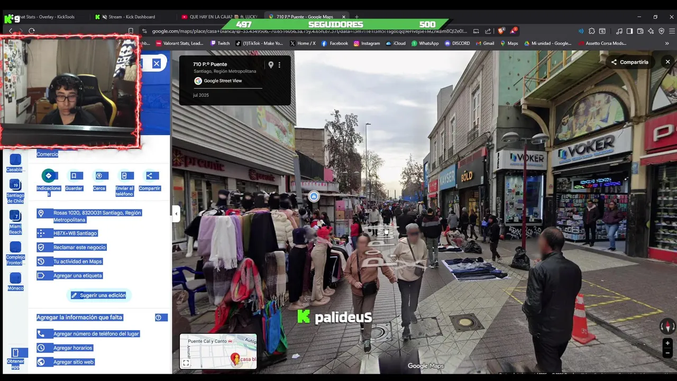Open Casabla... recent item in sidebar
677x381 pixels.
click(x=15, y=162)
